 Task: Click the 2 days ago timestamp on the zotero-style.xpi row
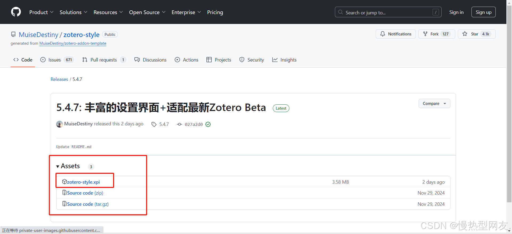click(433, 182)
